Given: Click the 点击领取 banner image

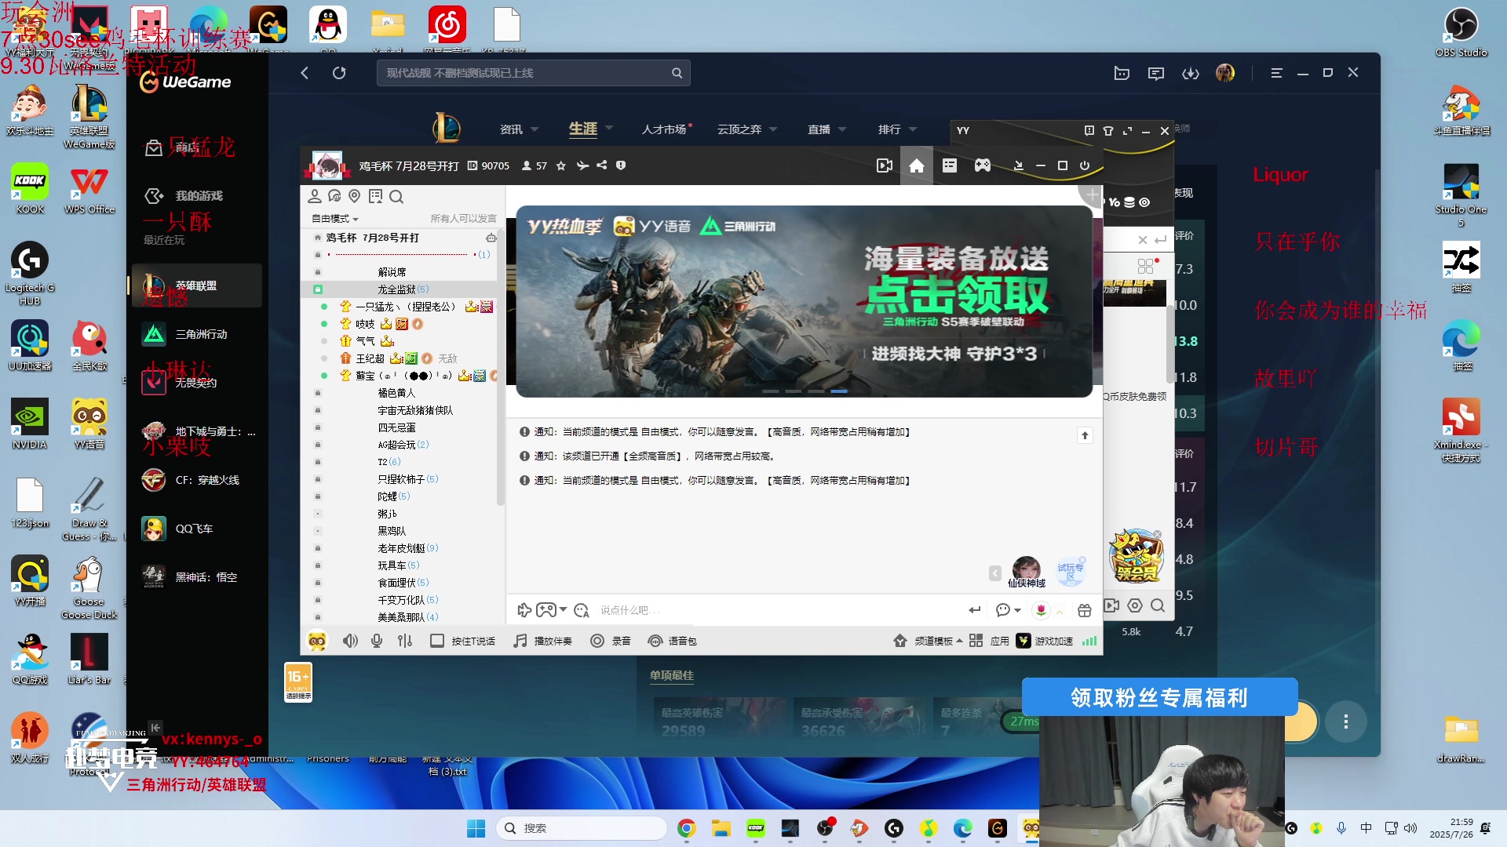Looking at the screenshot, I should coord(804,301).
